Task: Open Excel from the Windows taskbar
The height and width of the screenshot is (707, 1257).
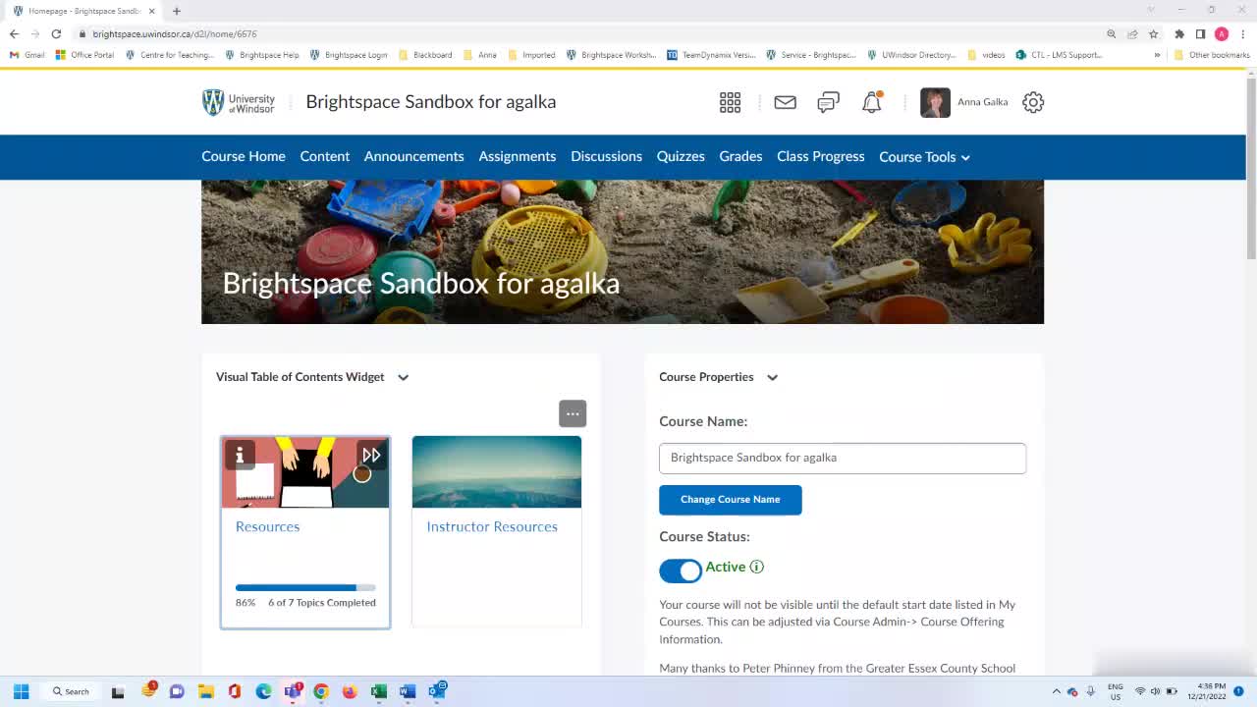Action: click(378, 691)
